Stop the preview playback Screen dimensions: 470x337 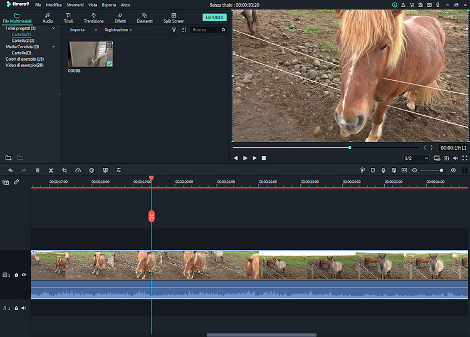point(264,158)
